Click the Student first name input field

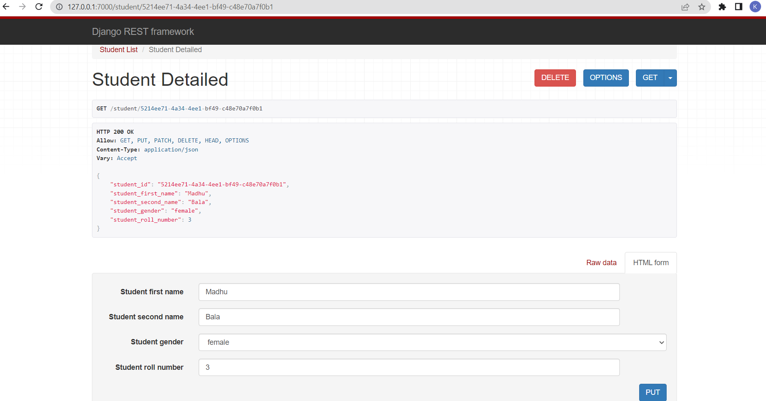(409, 292)
